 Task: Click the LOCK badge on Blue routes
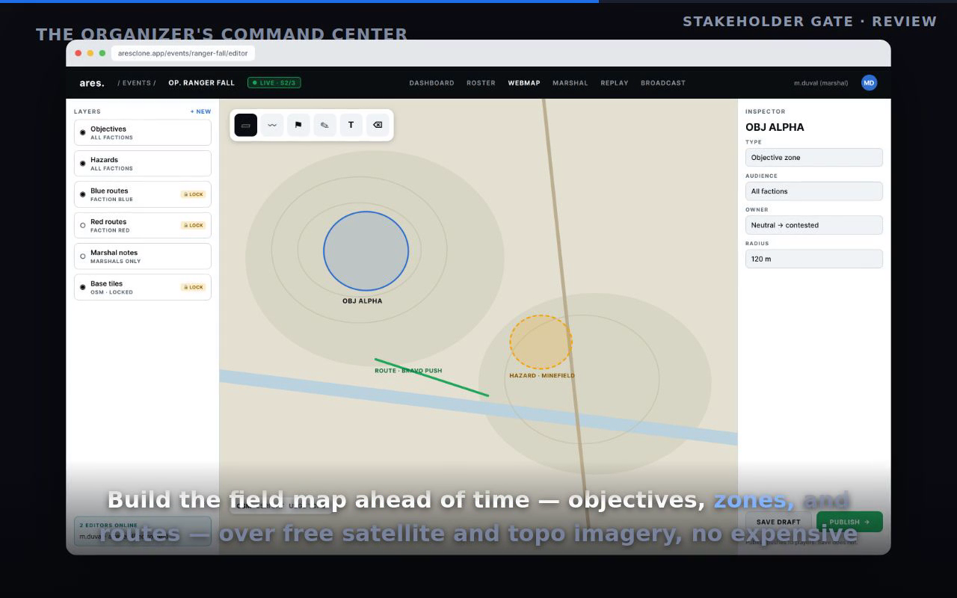coord(193,194)
